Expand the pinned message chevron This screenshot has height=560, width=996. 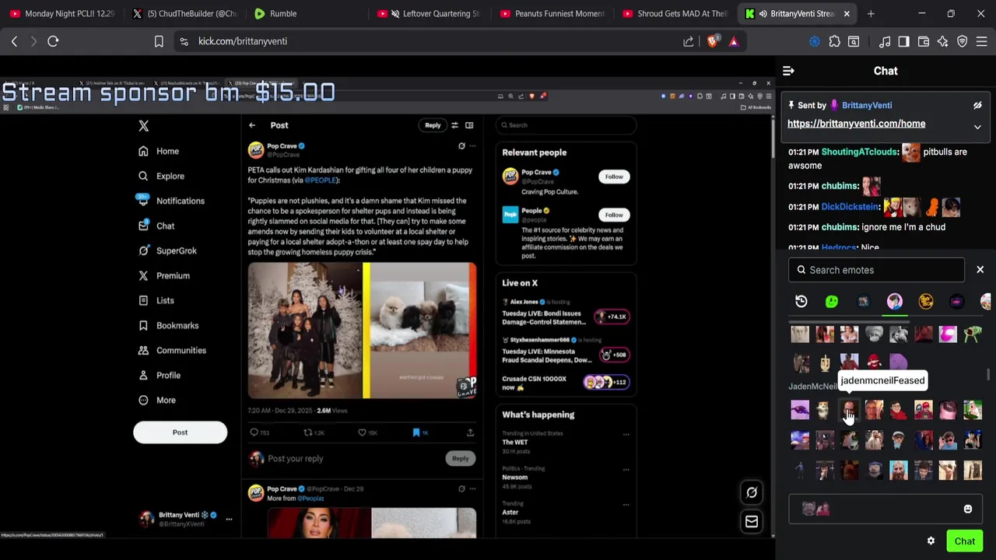coord(977,128)
